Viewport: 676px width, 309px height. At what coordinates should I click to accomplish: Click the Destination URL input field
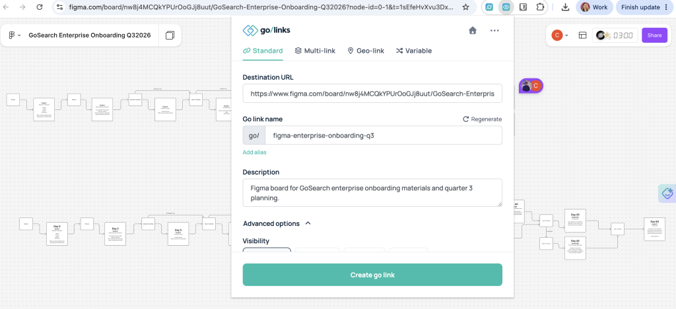click(372, 94)
